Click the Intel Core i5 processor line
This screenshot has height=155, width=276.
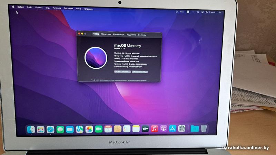[x=136, y=56]
